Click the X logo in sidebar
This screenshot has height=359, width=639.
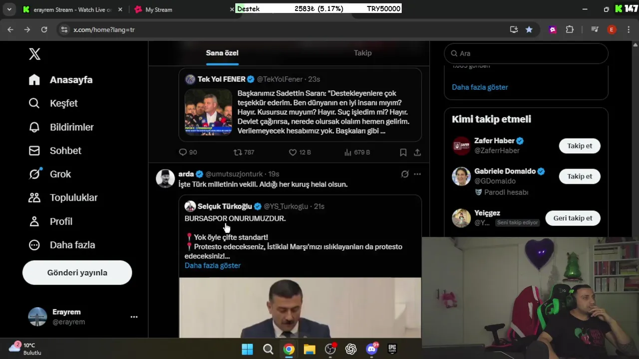[x=34, y=54]
